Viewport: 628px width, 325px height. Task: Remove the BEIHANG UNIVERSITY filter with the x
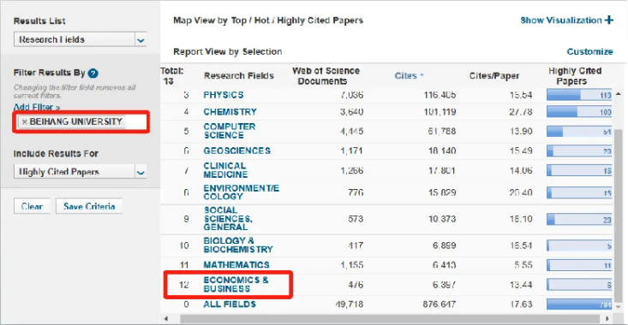click(x=25, y=122)
